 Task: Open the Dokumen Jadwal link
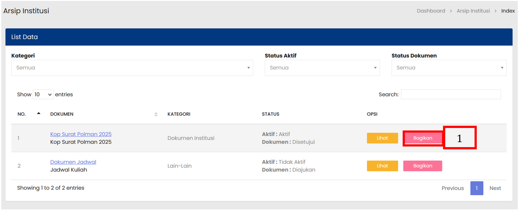coord(73,162)
